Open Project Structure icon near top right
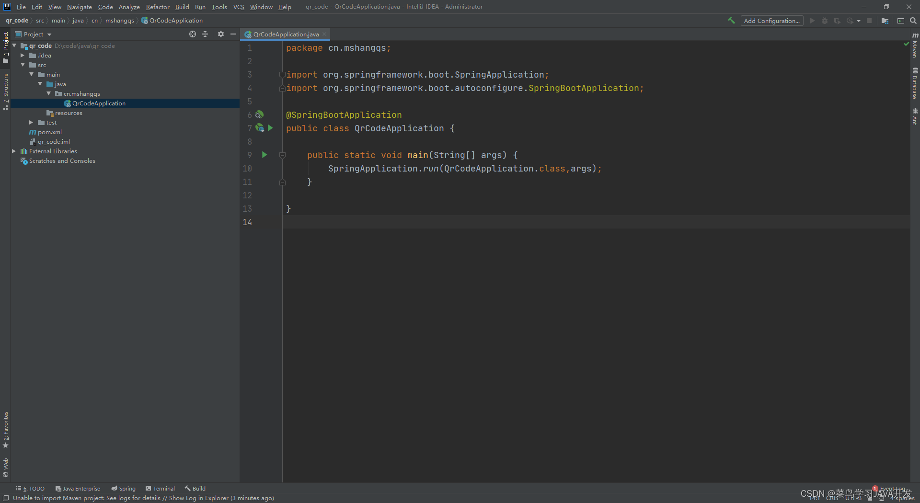This screenshot has height=503, width=920. tap(885, 21)
